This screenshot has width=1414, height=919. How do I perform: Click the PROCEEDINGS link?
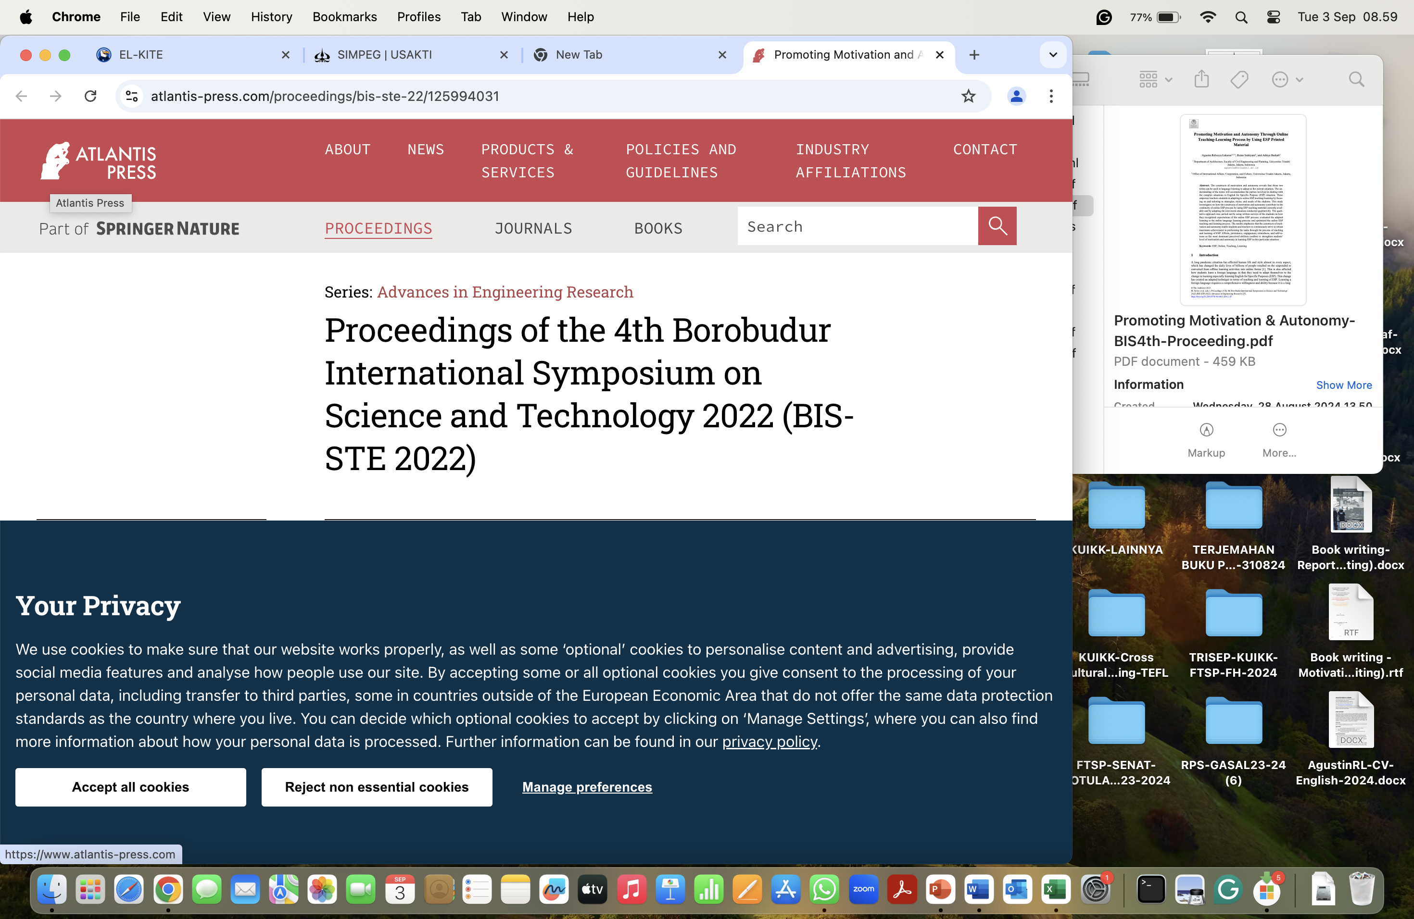tap(379, 229)
